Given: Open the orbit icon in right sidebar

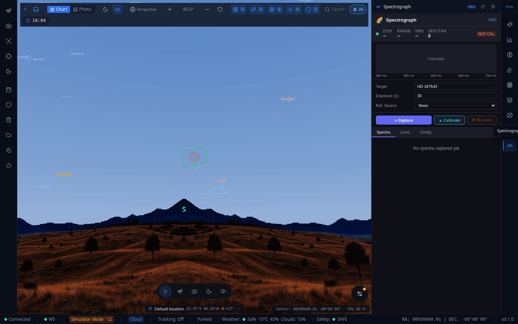Looking at the screenshot, I should click(510, 115).
